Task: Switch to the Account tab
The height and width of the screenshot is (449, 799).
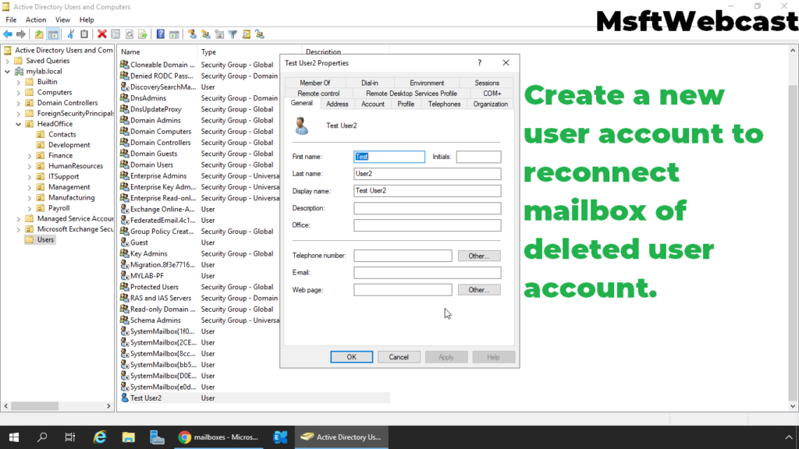Action: click(372, 104)
